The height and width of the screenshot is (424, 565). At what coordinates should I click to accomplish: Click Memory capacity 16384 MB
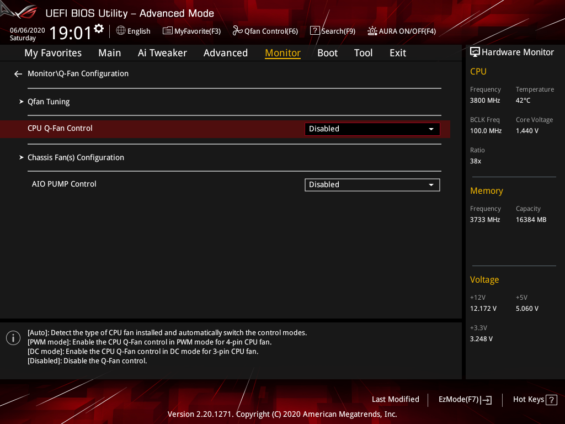pos(531,220)
